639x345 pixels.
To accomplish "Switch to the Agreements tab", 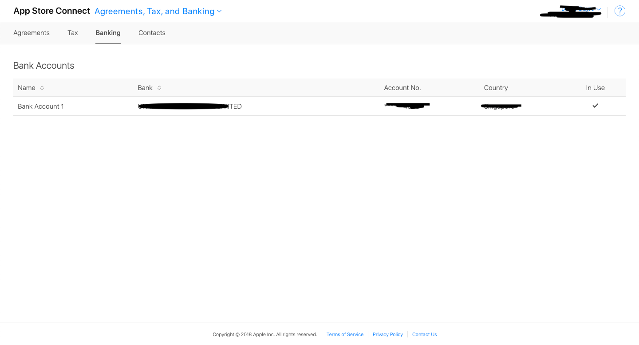I will click(x=31, y=32).
